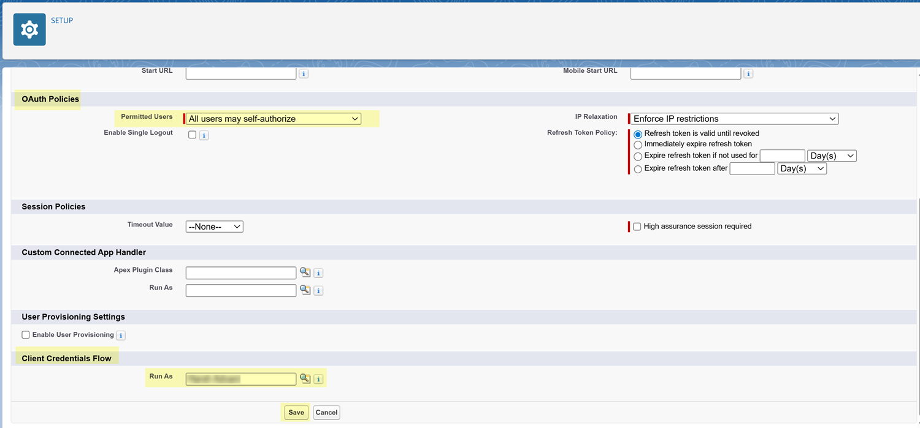Image resolution: width=920 pixels, height=428 pixels.
Task: Tick Enable User Provisioning checkbox
Action: pos(26,335)
